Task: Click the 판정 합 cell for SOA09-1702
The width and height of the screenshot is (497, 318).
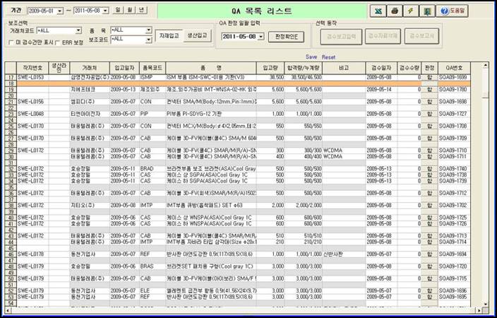Action: click(x=429, y=206)
